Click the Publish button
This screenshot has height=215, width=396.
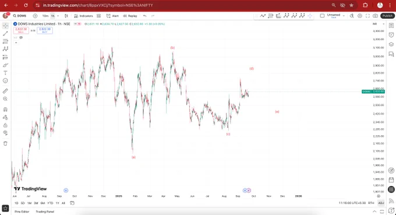point(387,16)
